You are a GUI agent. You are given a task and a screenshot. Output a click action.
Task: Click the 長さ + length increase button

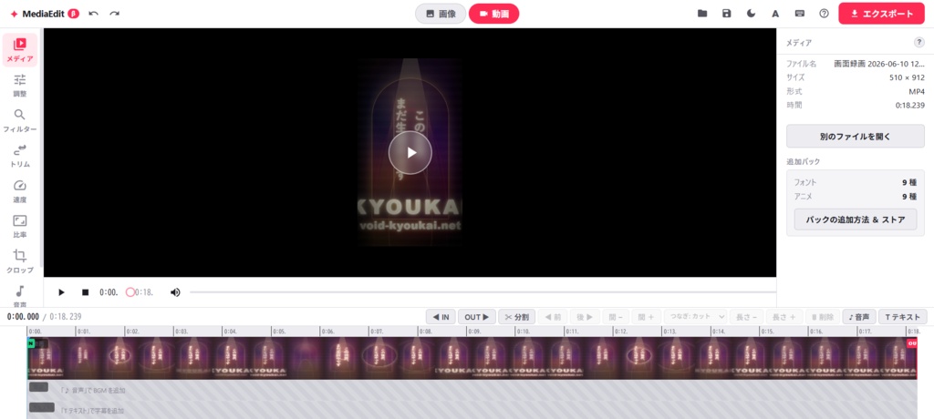tap(784, 317)
